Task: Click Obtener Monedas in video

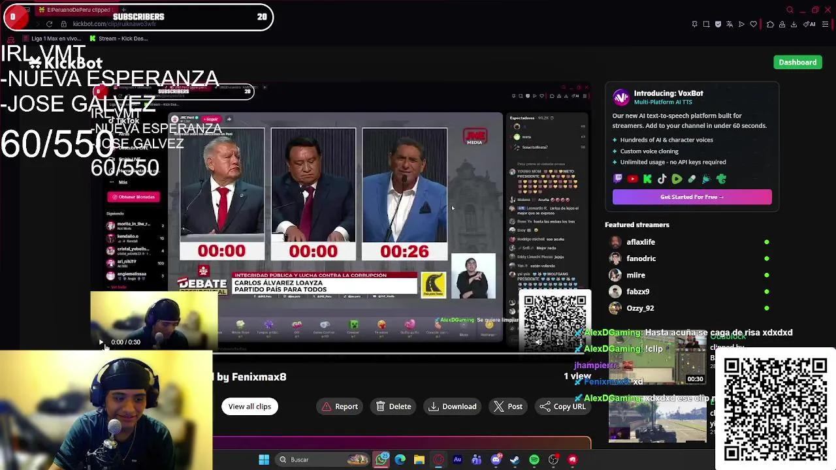Action: coord(134,196)
